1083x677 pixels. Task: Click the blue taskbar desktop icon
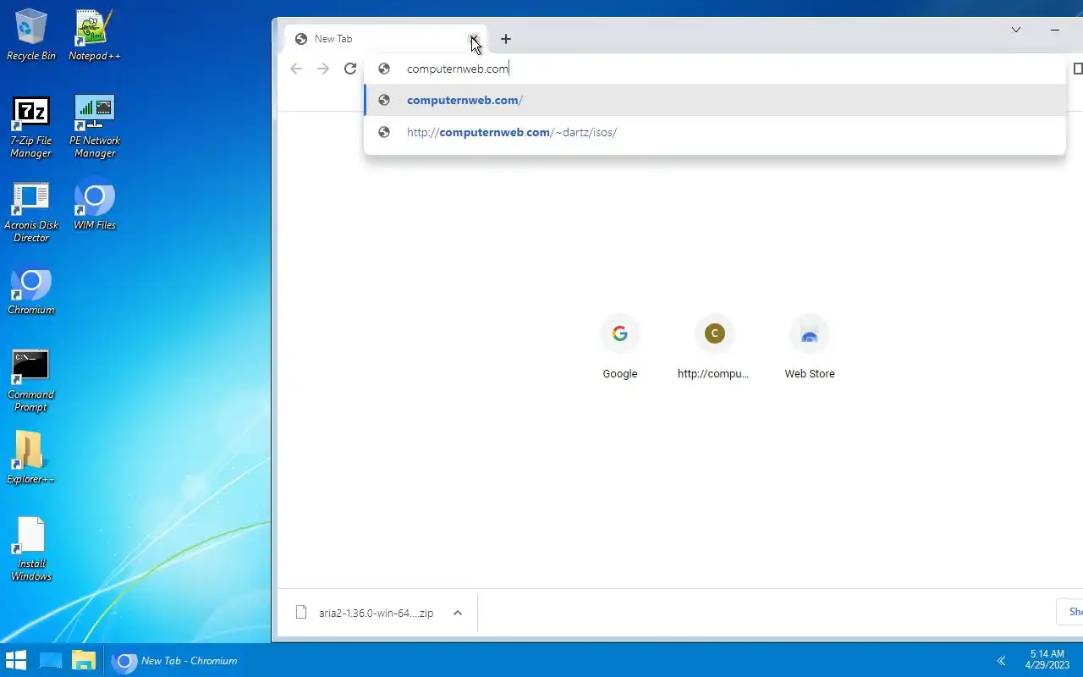click(x=51, y=660)
